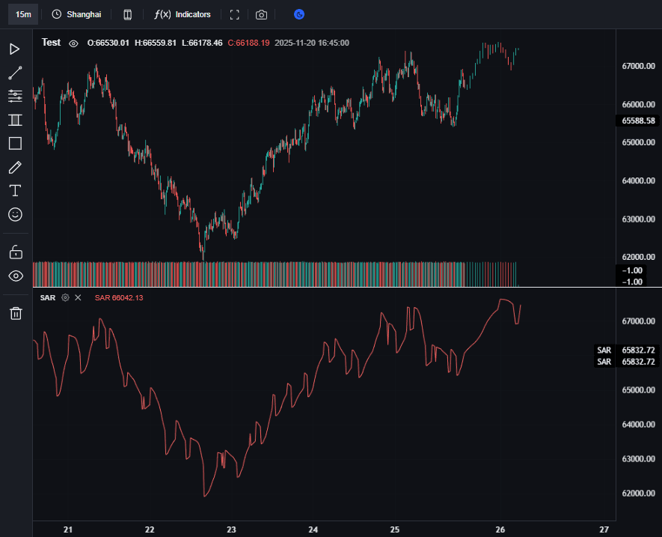Image resolution: width=662 pixels, height=537 pixels.
Task: Enter fullscreen chart mode
Action: click(235, 14)
